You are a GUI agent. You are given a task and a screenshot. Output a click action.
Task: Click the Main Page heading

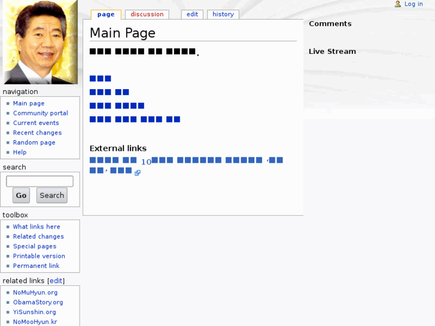122,33
